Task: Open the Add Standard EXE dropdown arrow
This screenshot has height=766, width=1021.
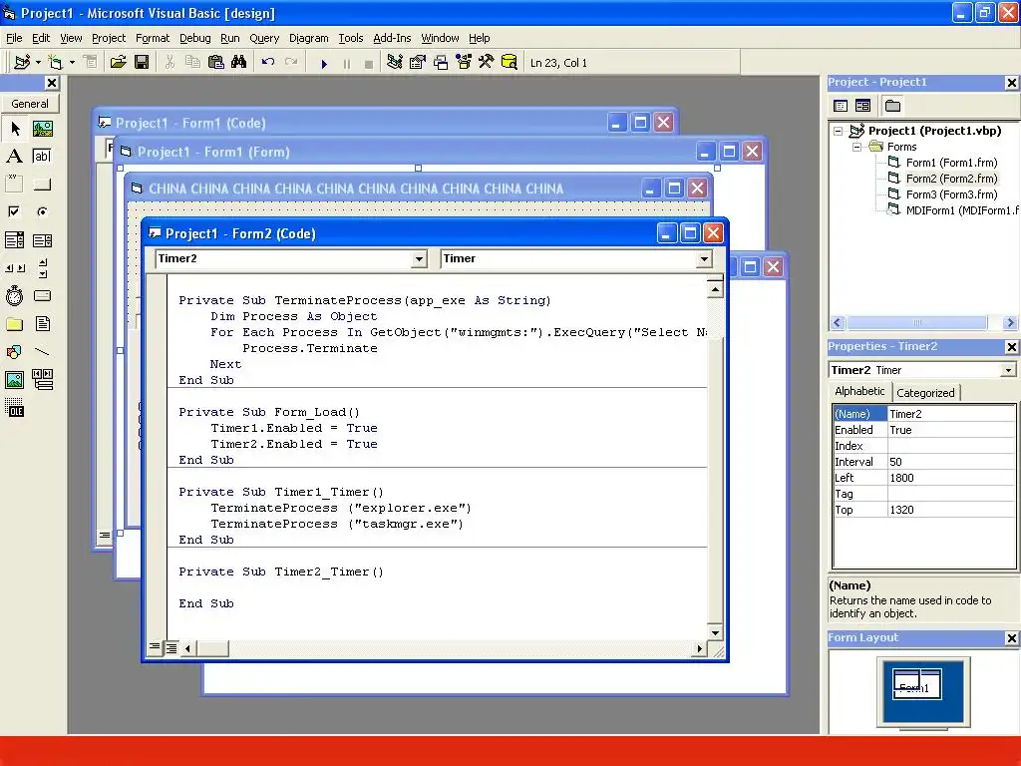Action: 38,63
